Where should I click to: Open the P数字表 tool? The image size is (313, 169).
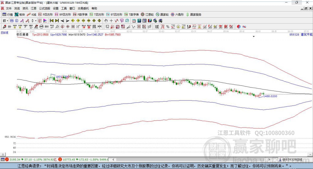(80, 15)
